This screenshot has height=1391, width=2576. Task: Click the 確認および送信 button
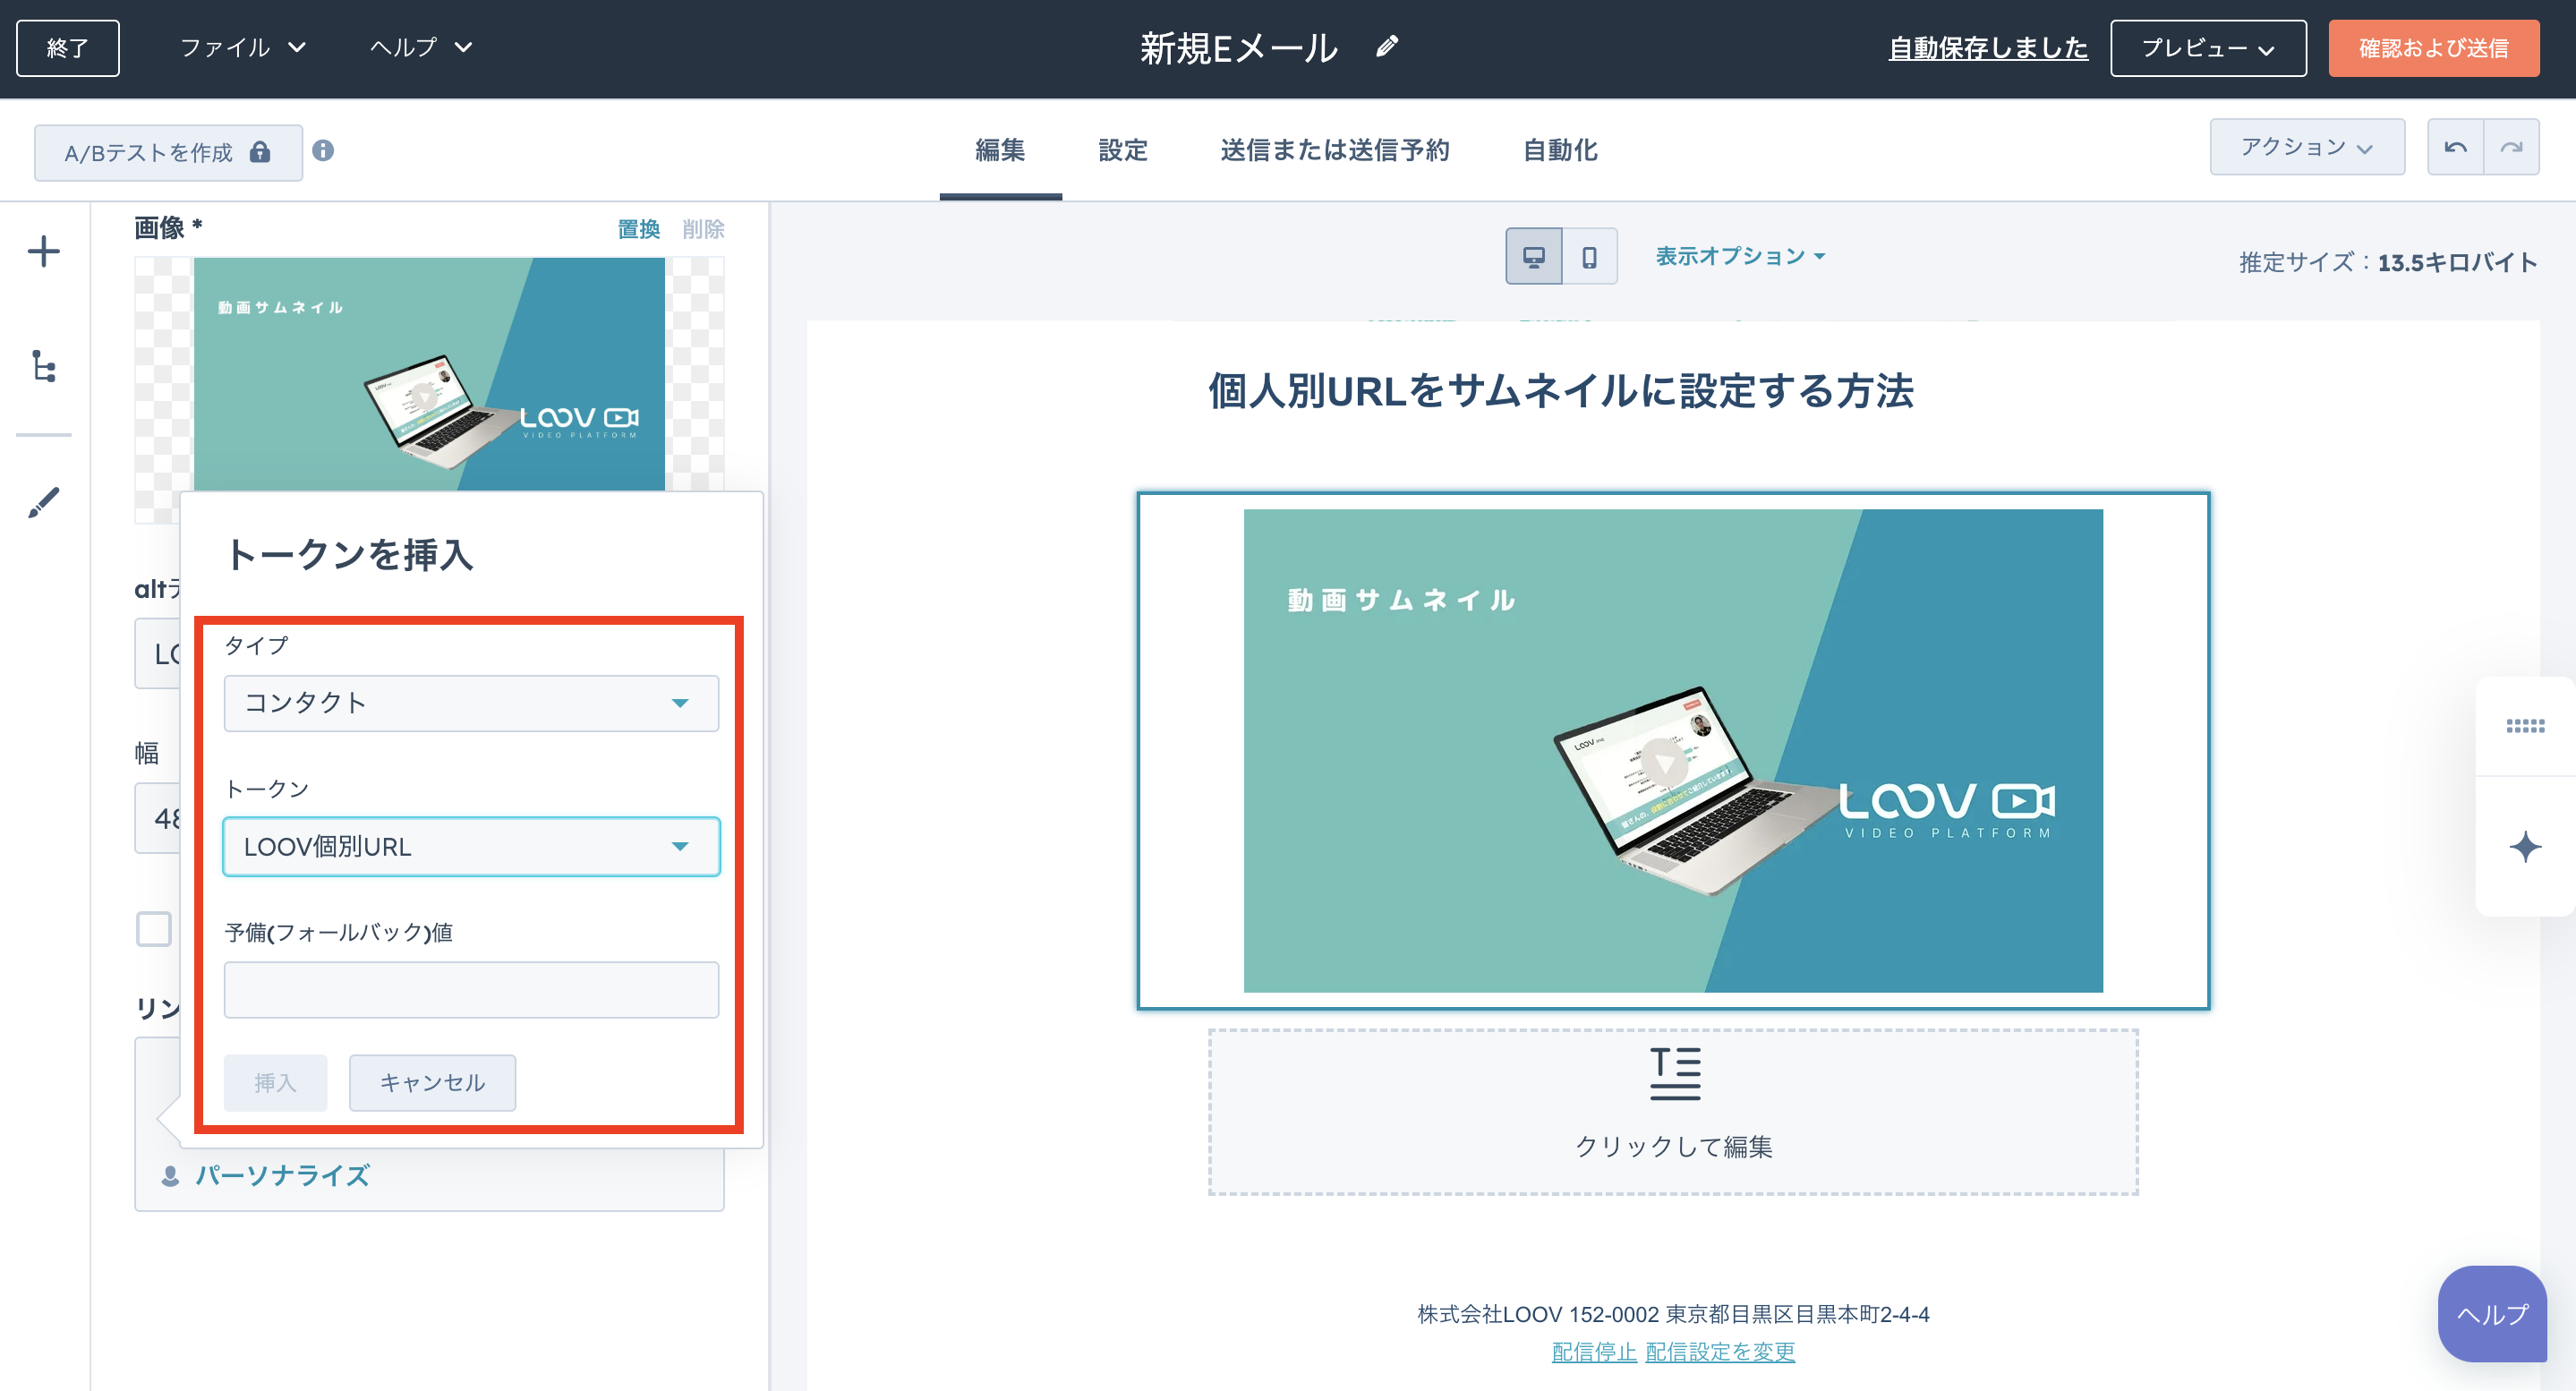tap(2433, 48)
